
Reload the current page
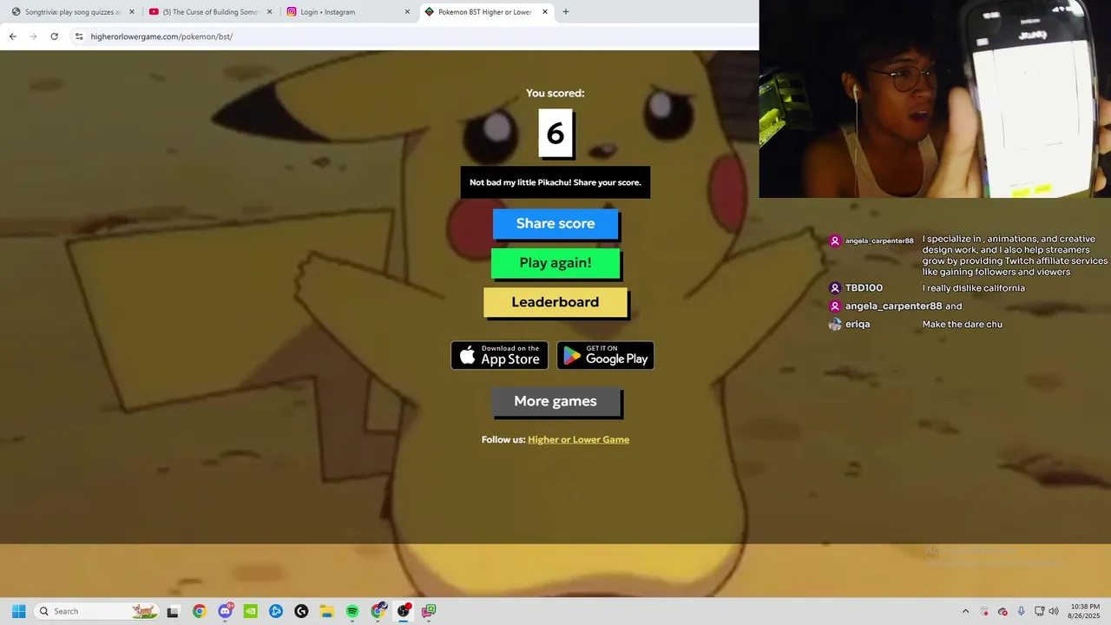coord(54,36)
